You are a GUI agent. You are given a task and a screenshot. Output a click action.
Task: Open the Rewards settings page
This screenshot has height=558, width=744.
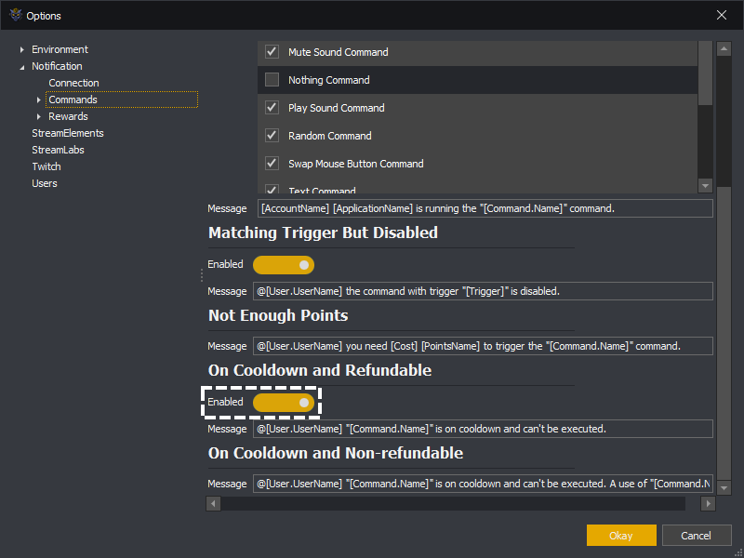(x=68, y=116)
